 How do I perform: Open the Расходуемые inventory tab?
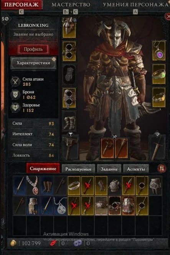pyautogui.click(x=79, y=169)
